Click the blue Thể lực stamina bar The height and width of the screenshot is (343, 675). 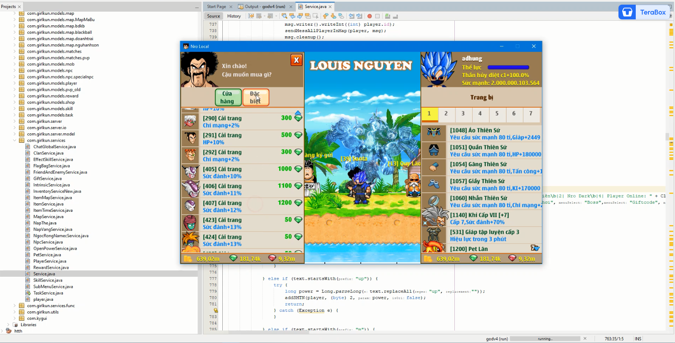(508, 68)
